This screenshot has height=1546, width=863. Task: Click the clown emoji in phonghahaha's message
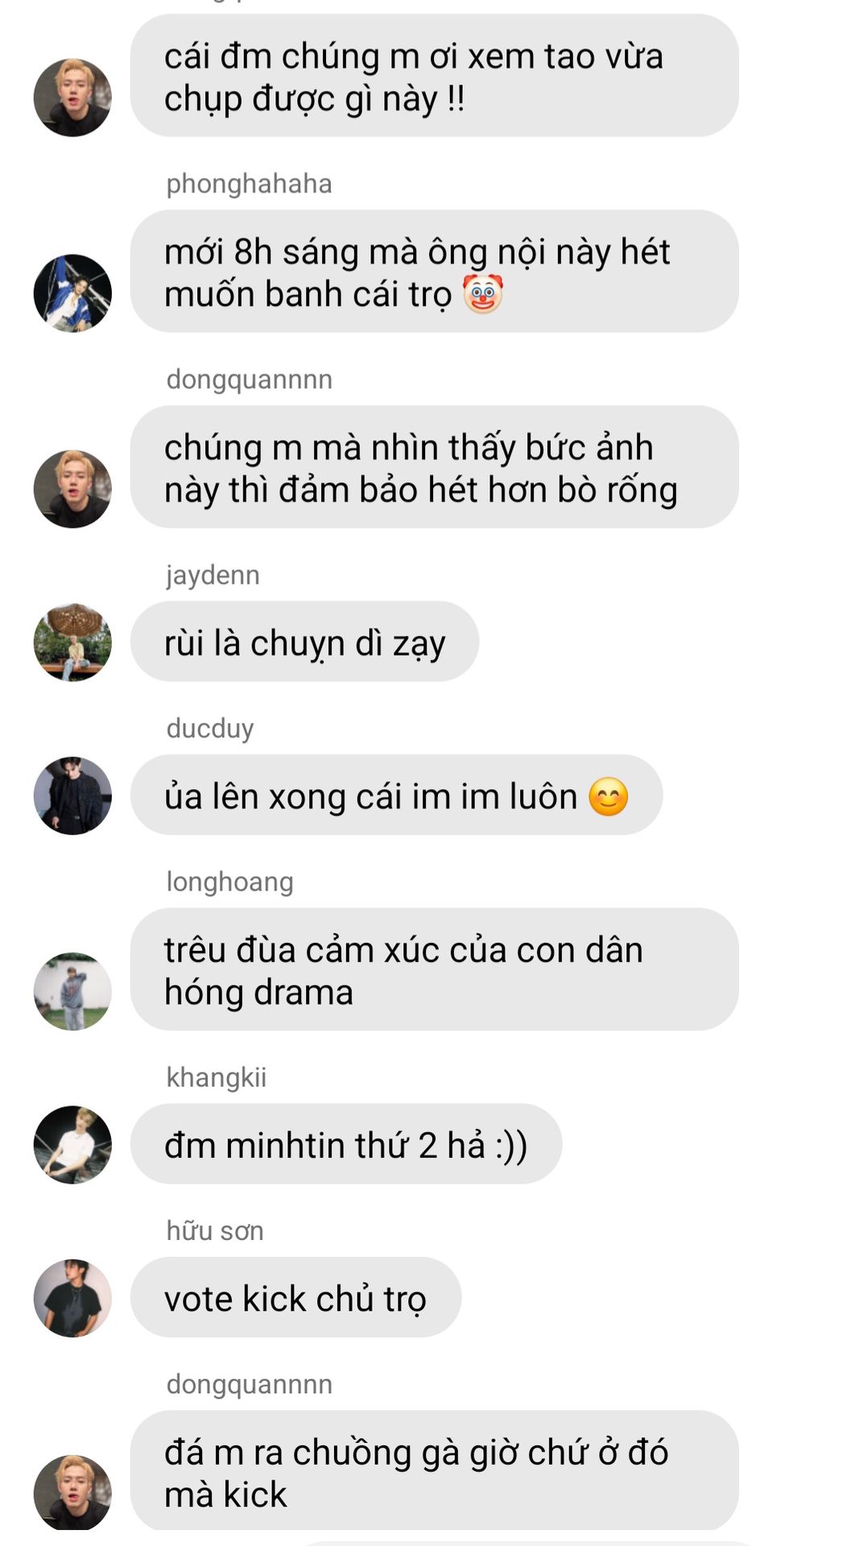[x=483, y=294]
